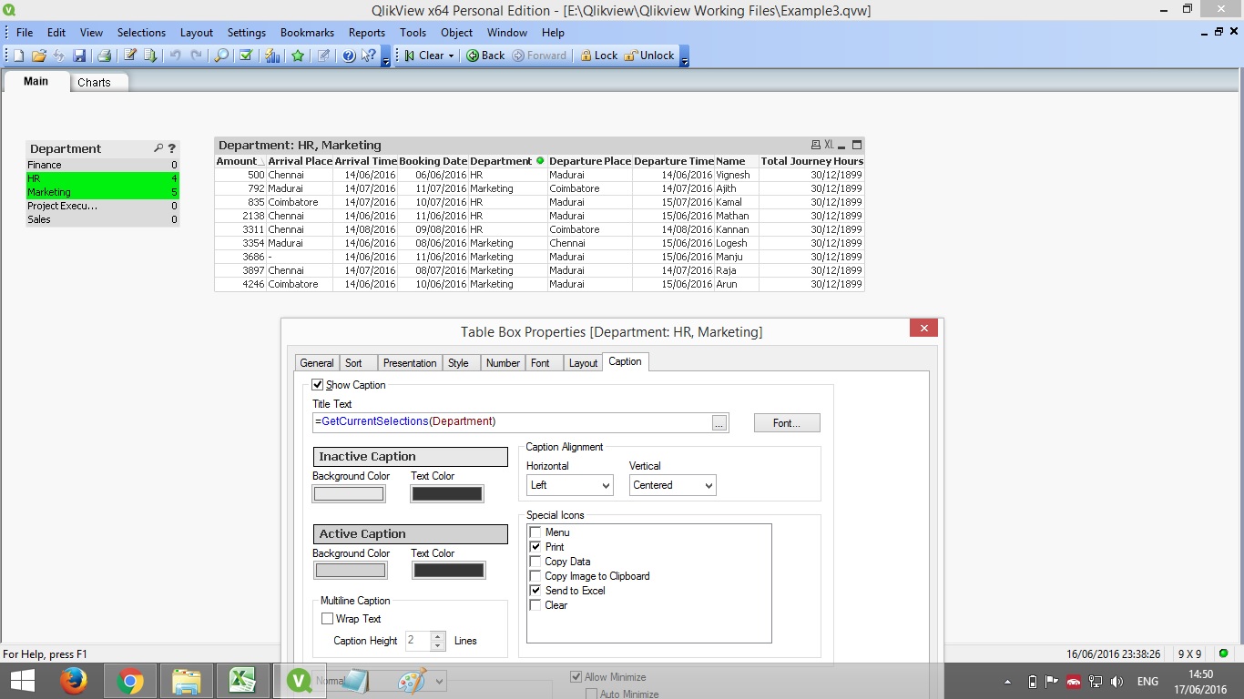Open the Edit Script toolbar icon
Image resolution: width=1244 pixels, height=699 pixels.
(x=130, y=56)
